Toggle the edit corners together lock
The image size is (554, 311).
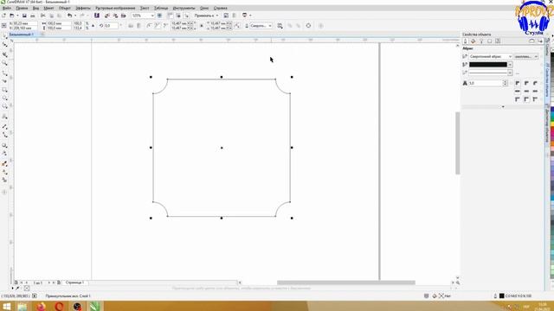202,25
